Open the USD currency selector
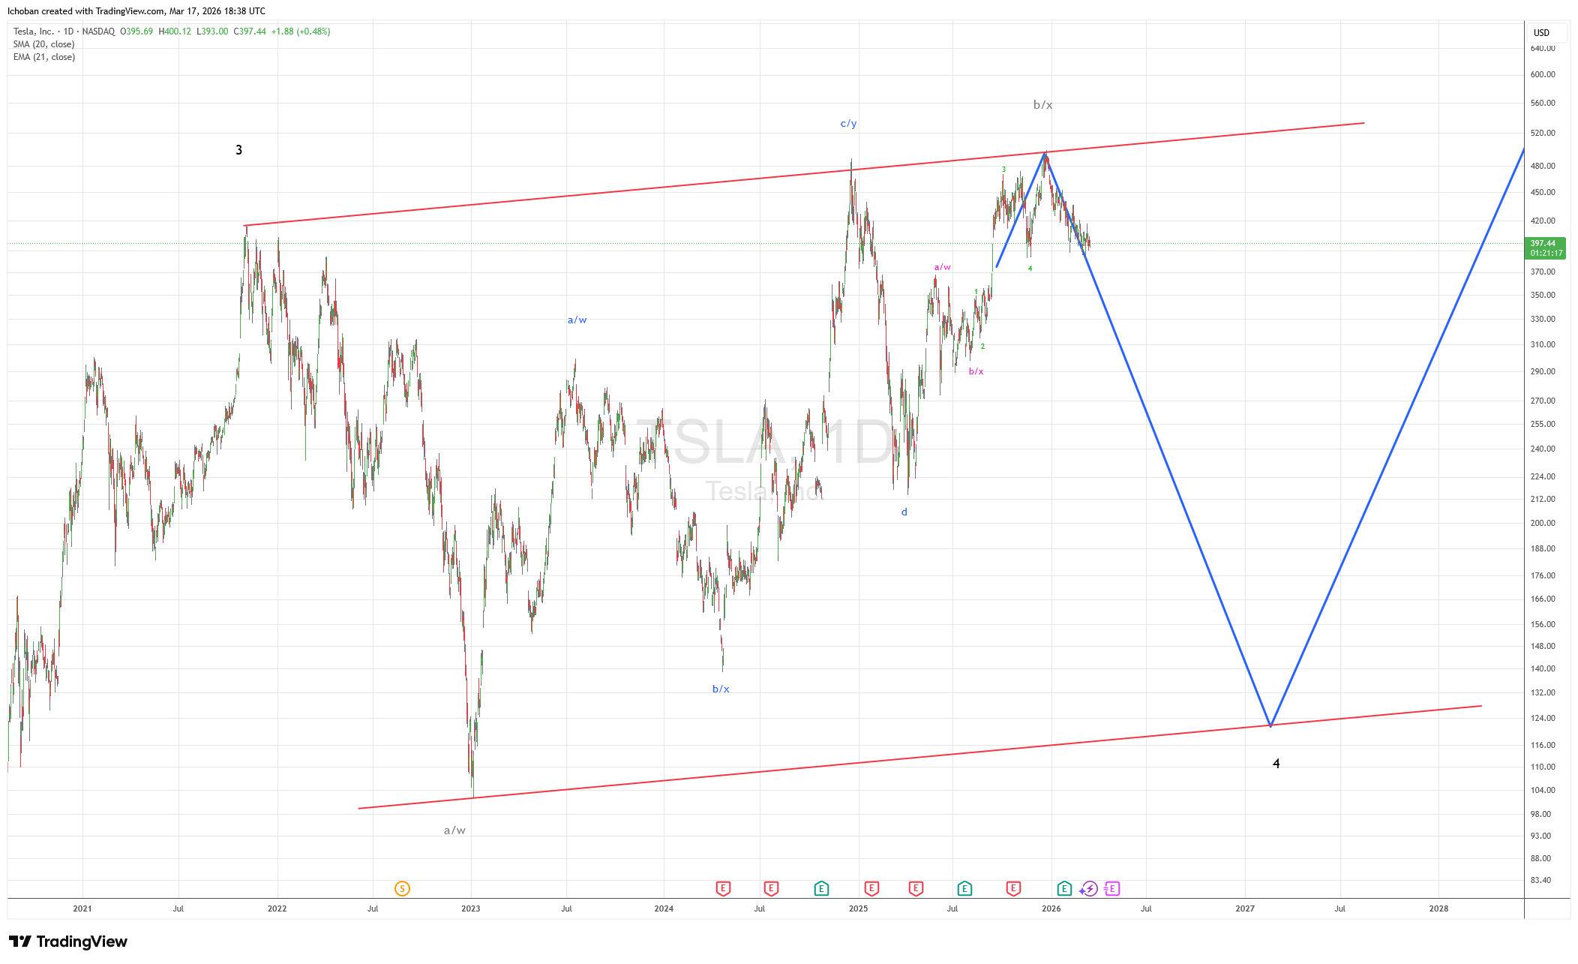The image size is (1578, 964). coord(1542,33)
